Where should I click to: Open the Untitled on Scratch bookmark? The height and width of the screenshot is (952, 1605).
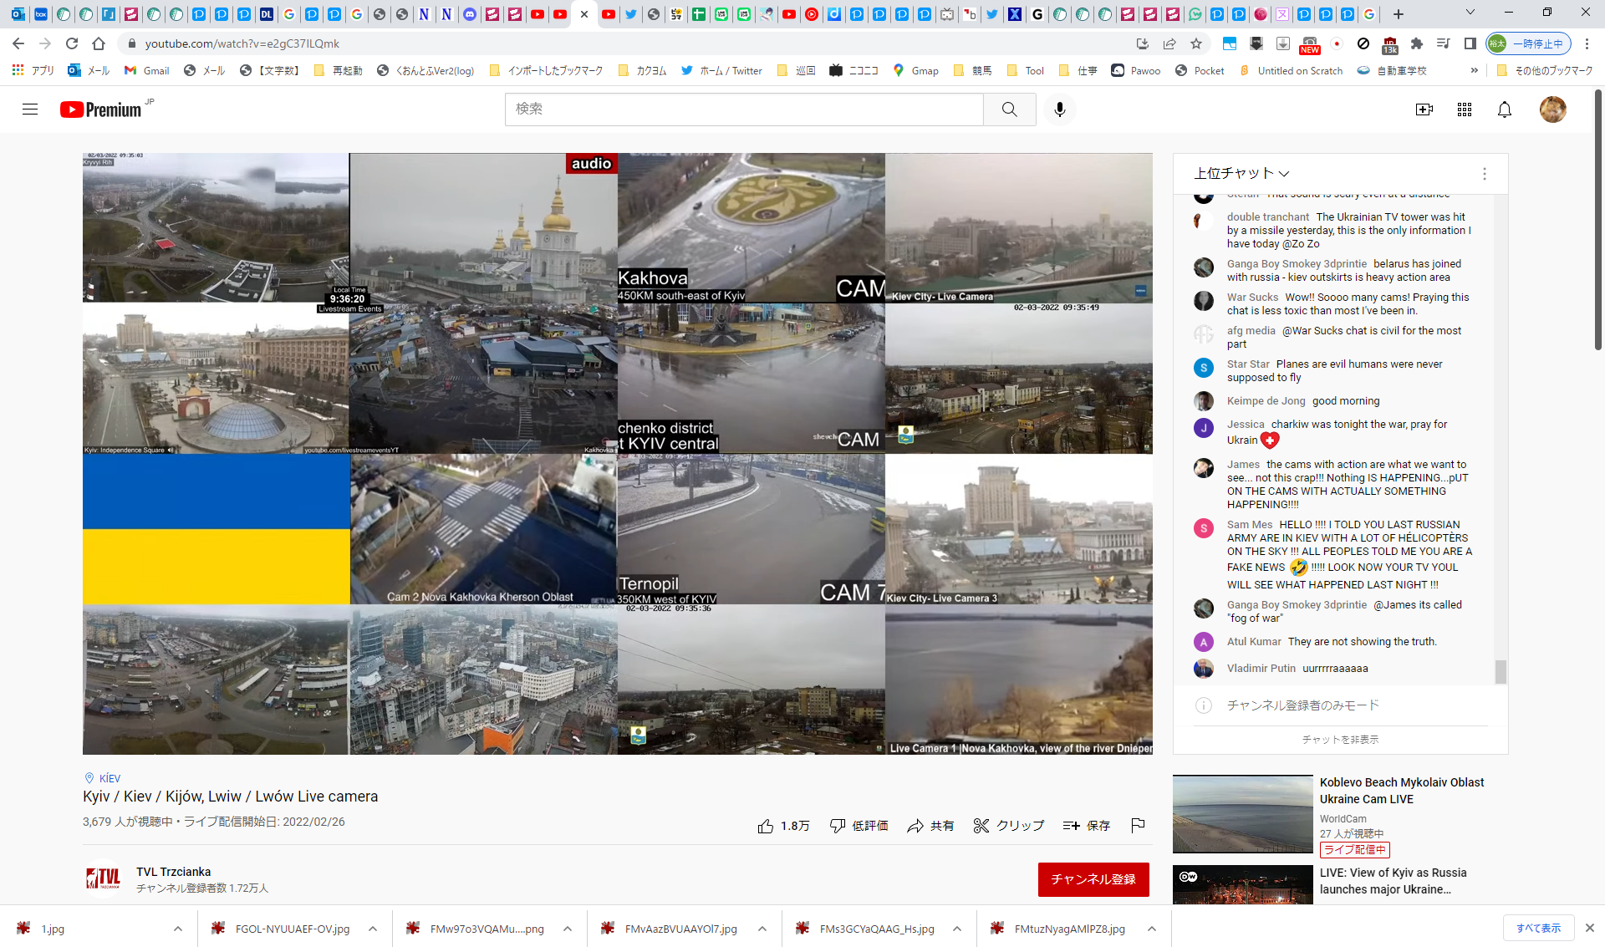[x=1291, y=71]
